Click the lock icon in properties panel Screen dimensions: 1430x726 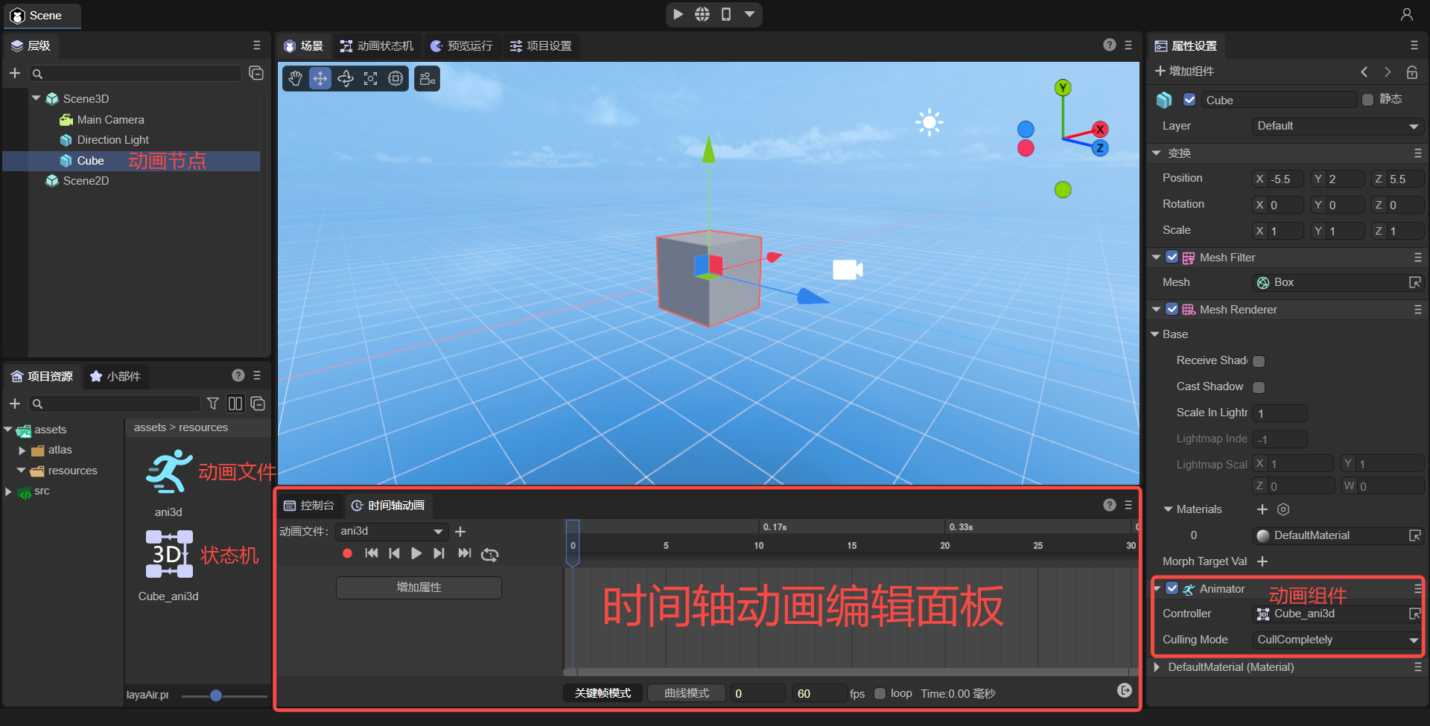[x=1411, y=72]
